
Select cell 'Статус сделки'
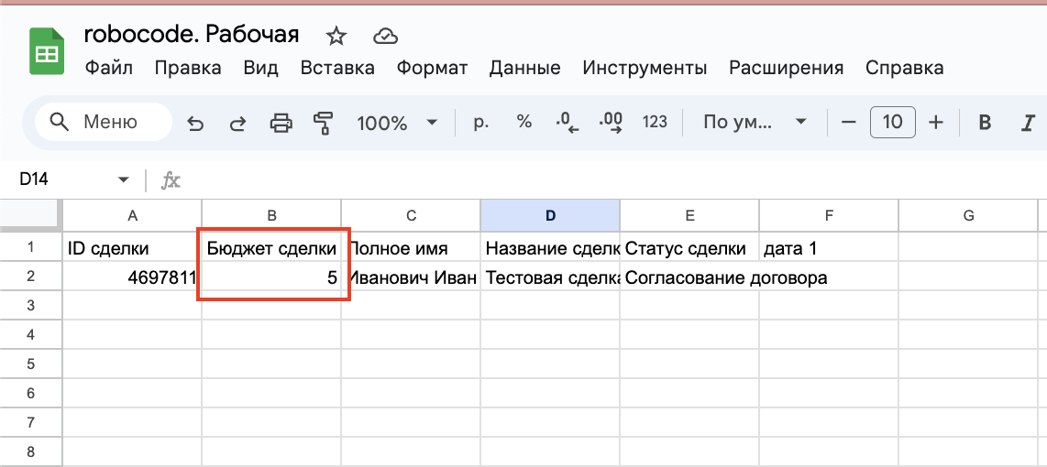point(689,247)
